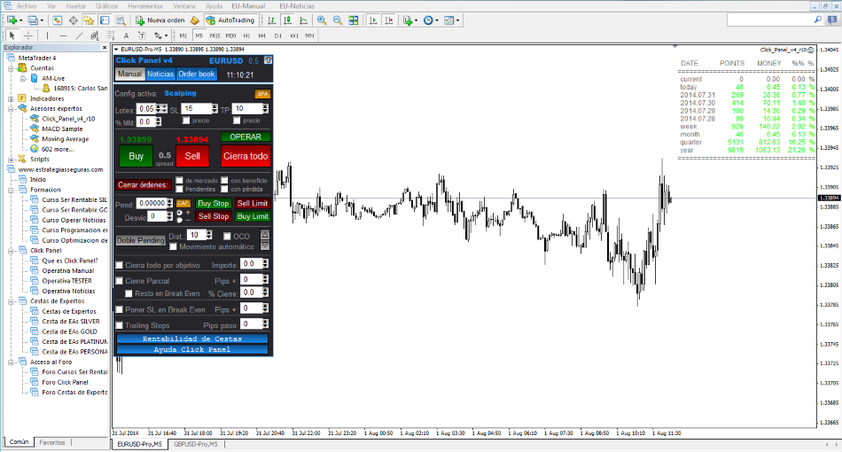Switch chart to candlesticks style

288,20
